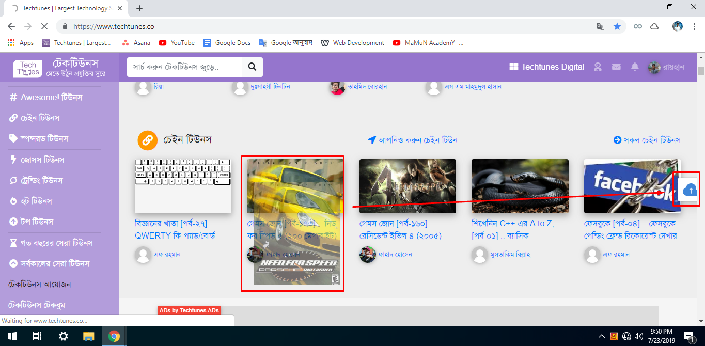The image size is (705, 346).
Task: Open জোসস টিউনস sidebar item
Action: point(37,160)
